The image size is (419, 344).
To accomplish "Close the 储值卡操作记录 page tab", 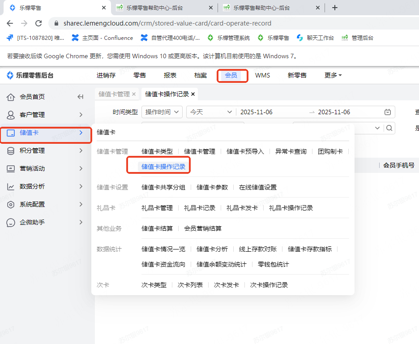I will click(193, 94).
